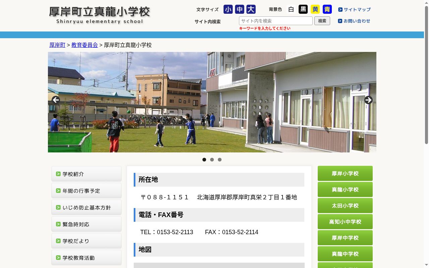Screen dimensions: 429x268
Task: Visit the 真龍小学校 green button
Action: 345,190
